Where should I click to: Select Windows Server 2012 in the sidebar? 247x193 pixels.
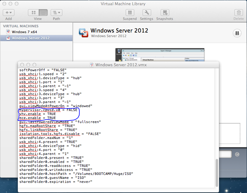point(36,38)
